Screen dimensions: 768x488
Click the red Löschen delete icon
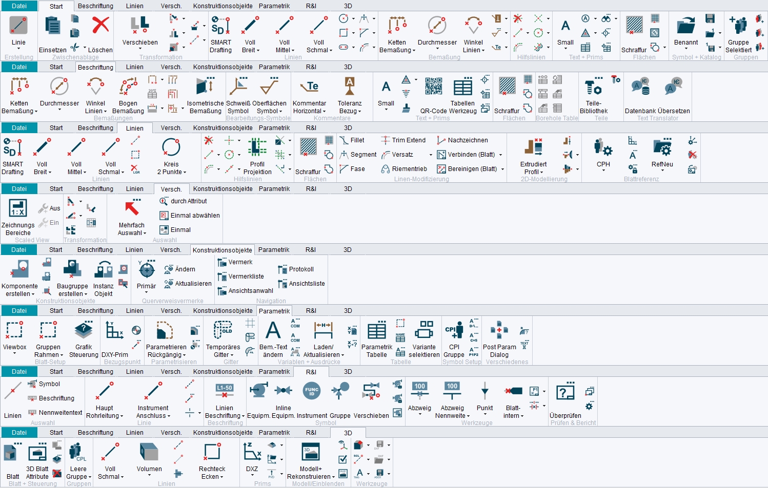pyautogui.click(x=100, y=25)
